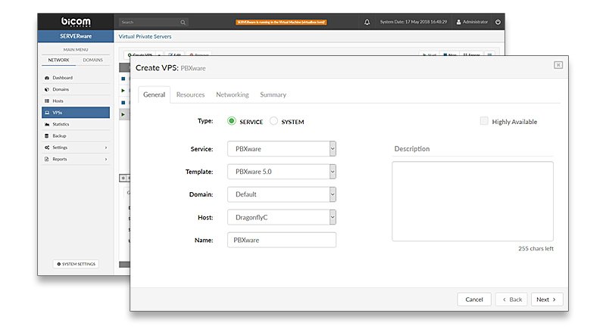This screenshot has width=606, height=329.
Task: Switch to the Networking tab
Action: click(233, 95)
